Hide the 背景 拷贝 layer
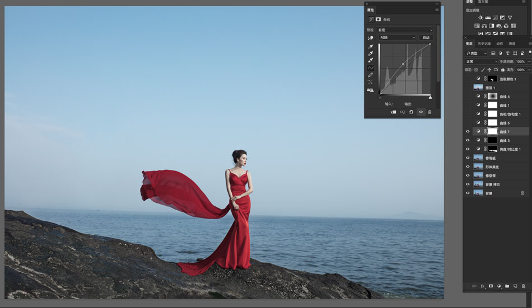The width and height of the screenshot is (532, 308). 468,184
